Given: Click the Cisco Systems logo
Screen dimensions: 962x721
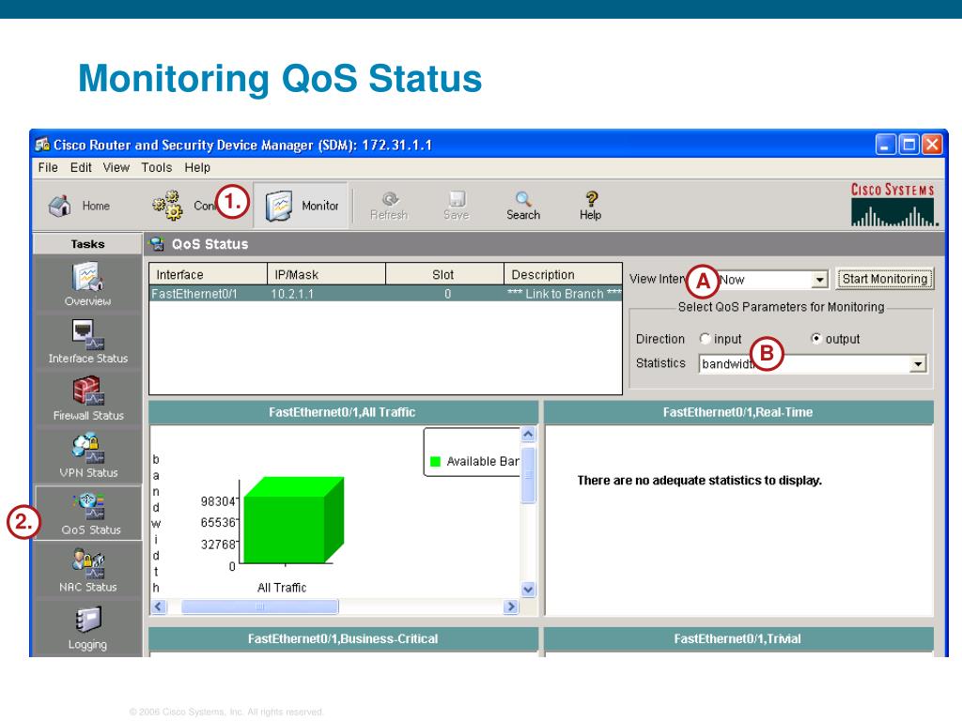Looking at the screenshot, I should click(892, 206).
